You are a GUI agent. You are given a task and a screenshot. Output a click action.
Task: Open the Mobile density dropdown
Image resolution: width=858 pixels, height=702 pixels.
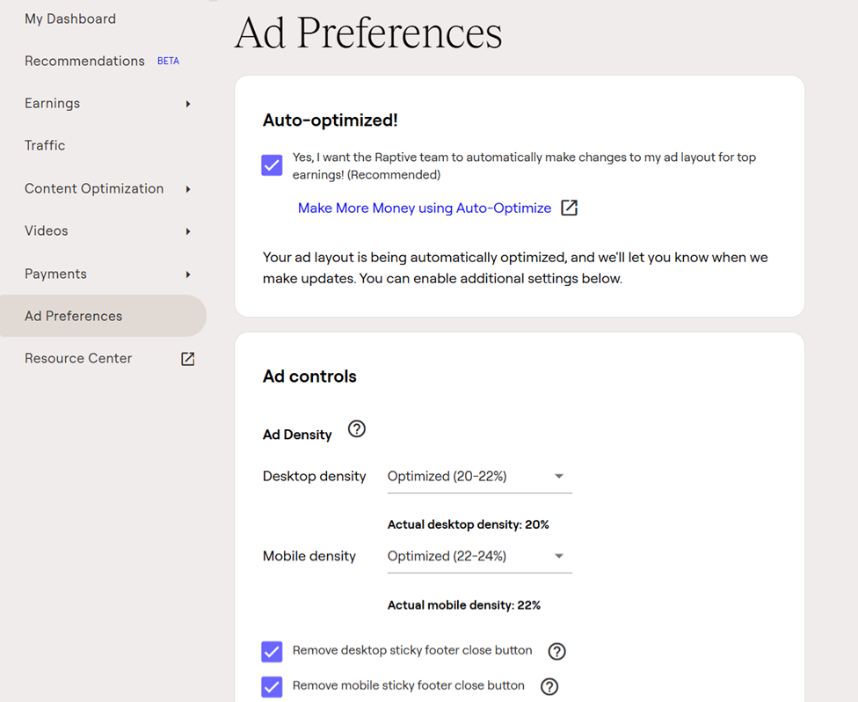pyautogui.click(x=559, y=555)
